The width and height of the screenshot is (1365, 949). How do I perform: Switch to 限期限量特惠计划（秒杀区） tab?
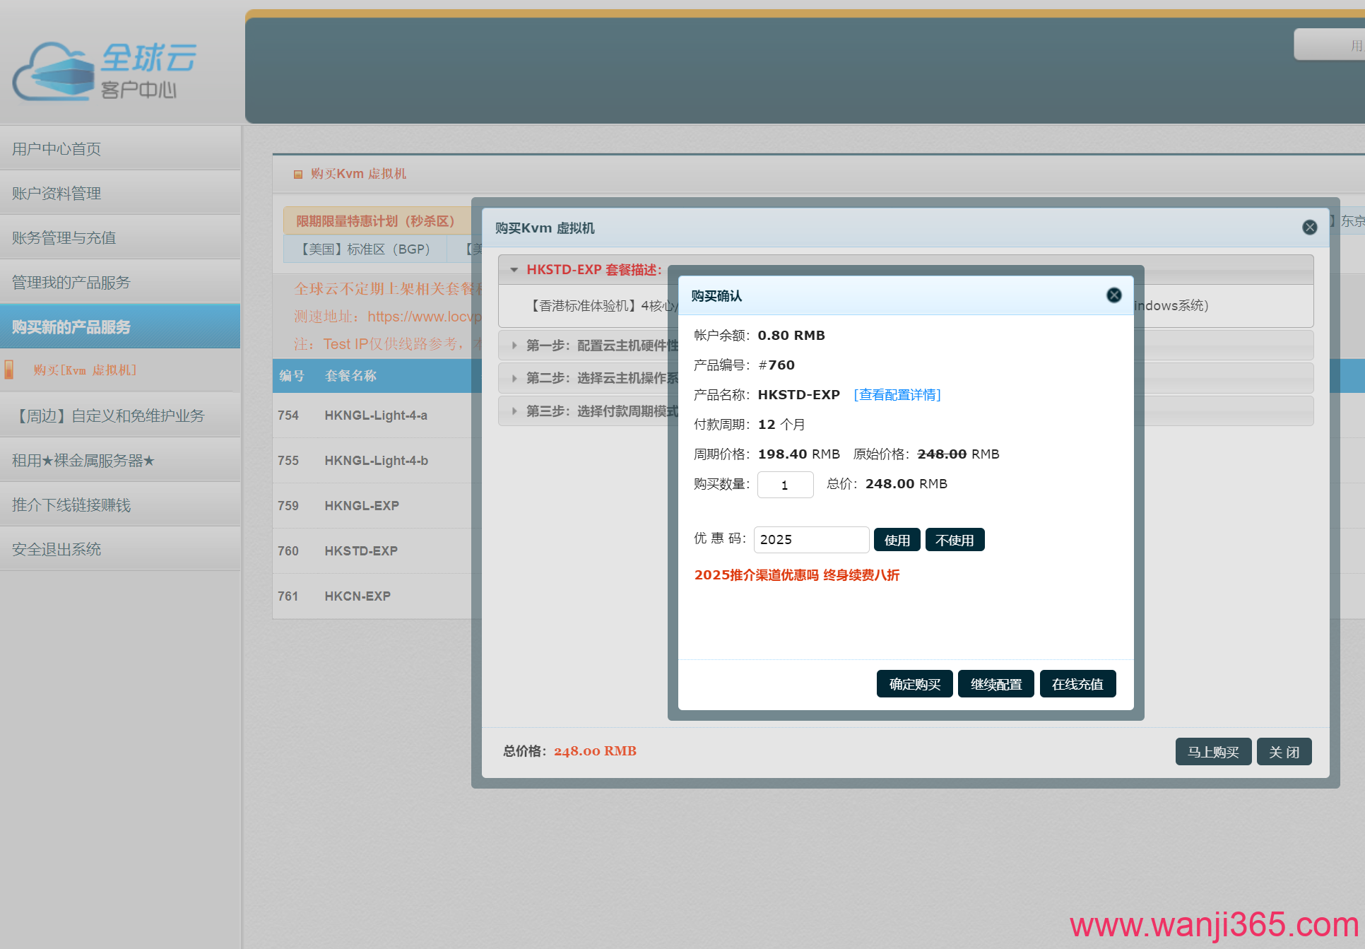click(x=377, y=220)
